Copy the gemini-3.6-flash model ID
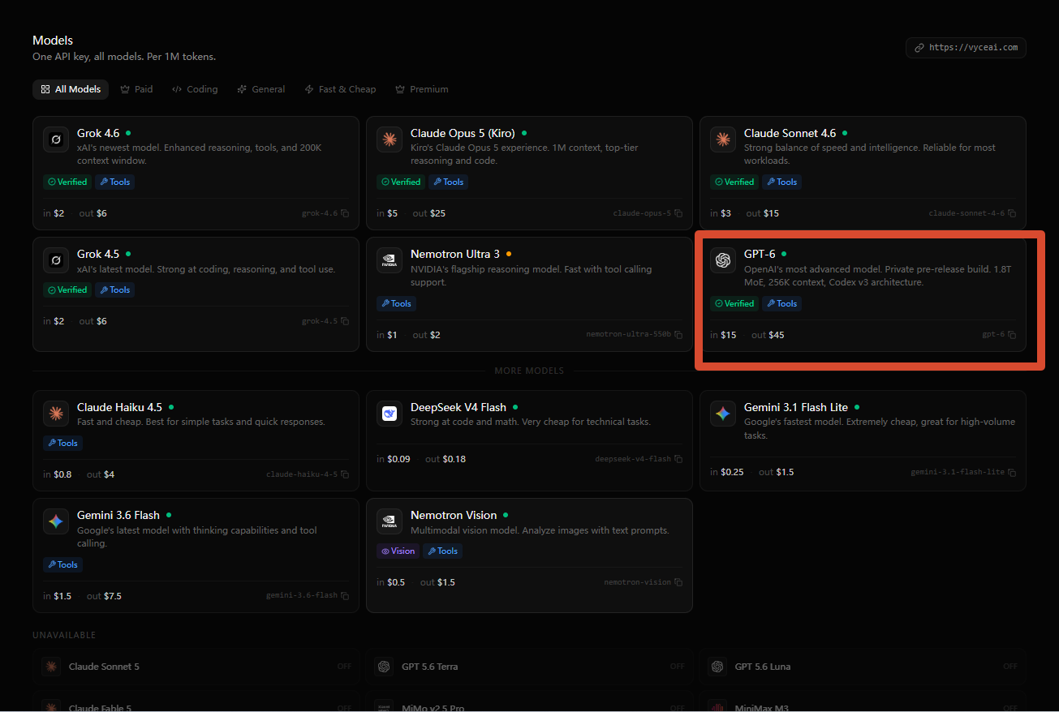The image size is (1059, 712). pos(345,596)
